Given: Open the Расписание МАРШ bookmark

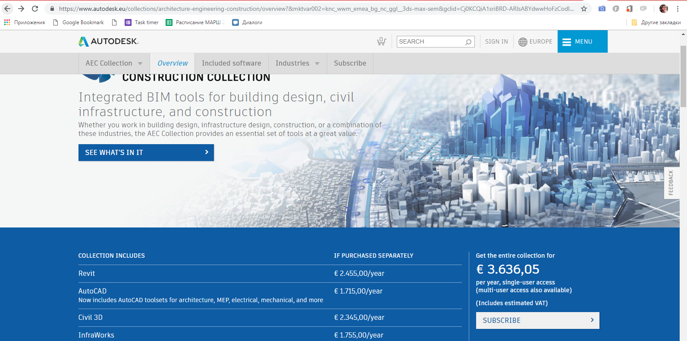Looking at the screenshot, I should 195,22.
